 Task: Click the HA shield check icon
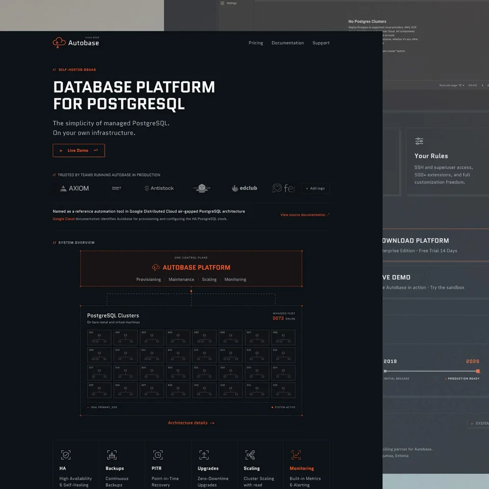coord(66,455)
